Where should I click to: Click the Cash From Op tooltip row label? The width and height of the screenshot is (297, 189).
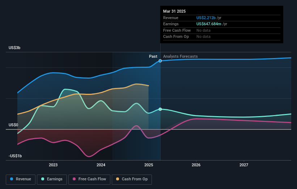pos(176,37)
